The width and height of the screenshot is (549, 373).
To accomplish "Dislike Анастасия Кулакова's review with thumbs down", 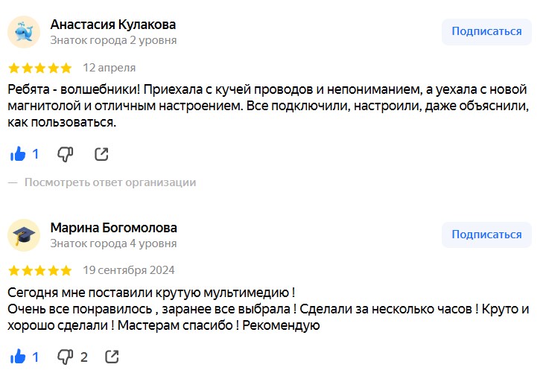I will (x=65, y=154).
